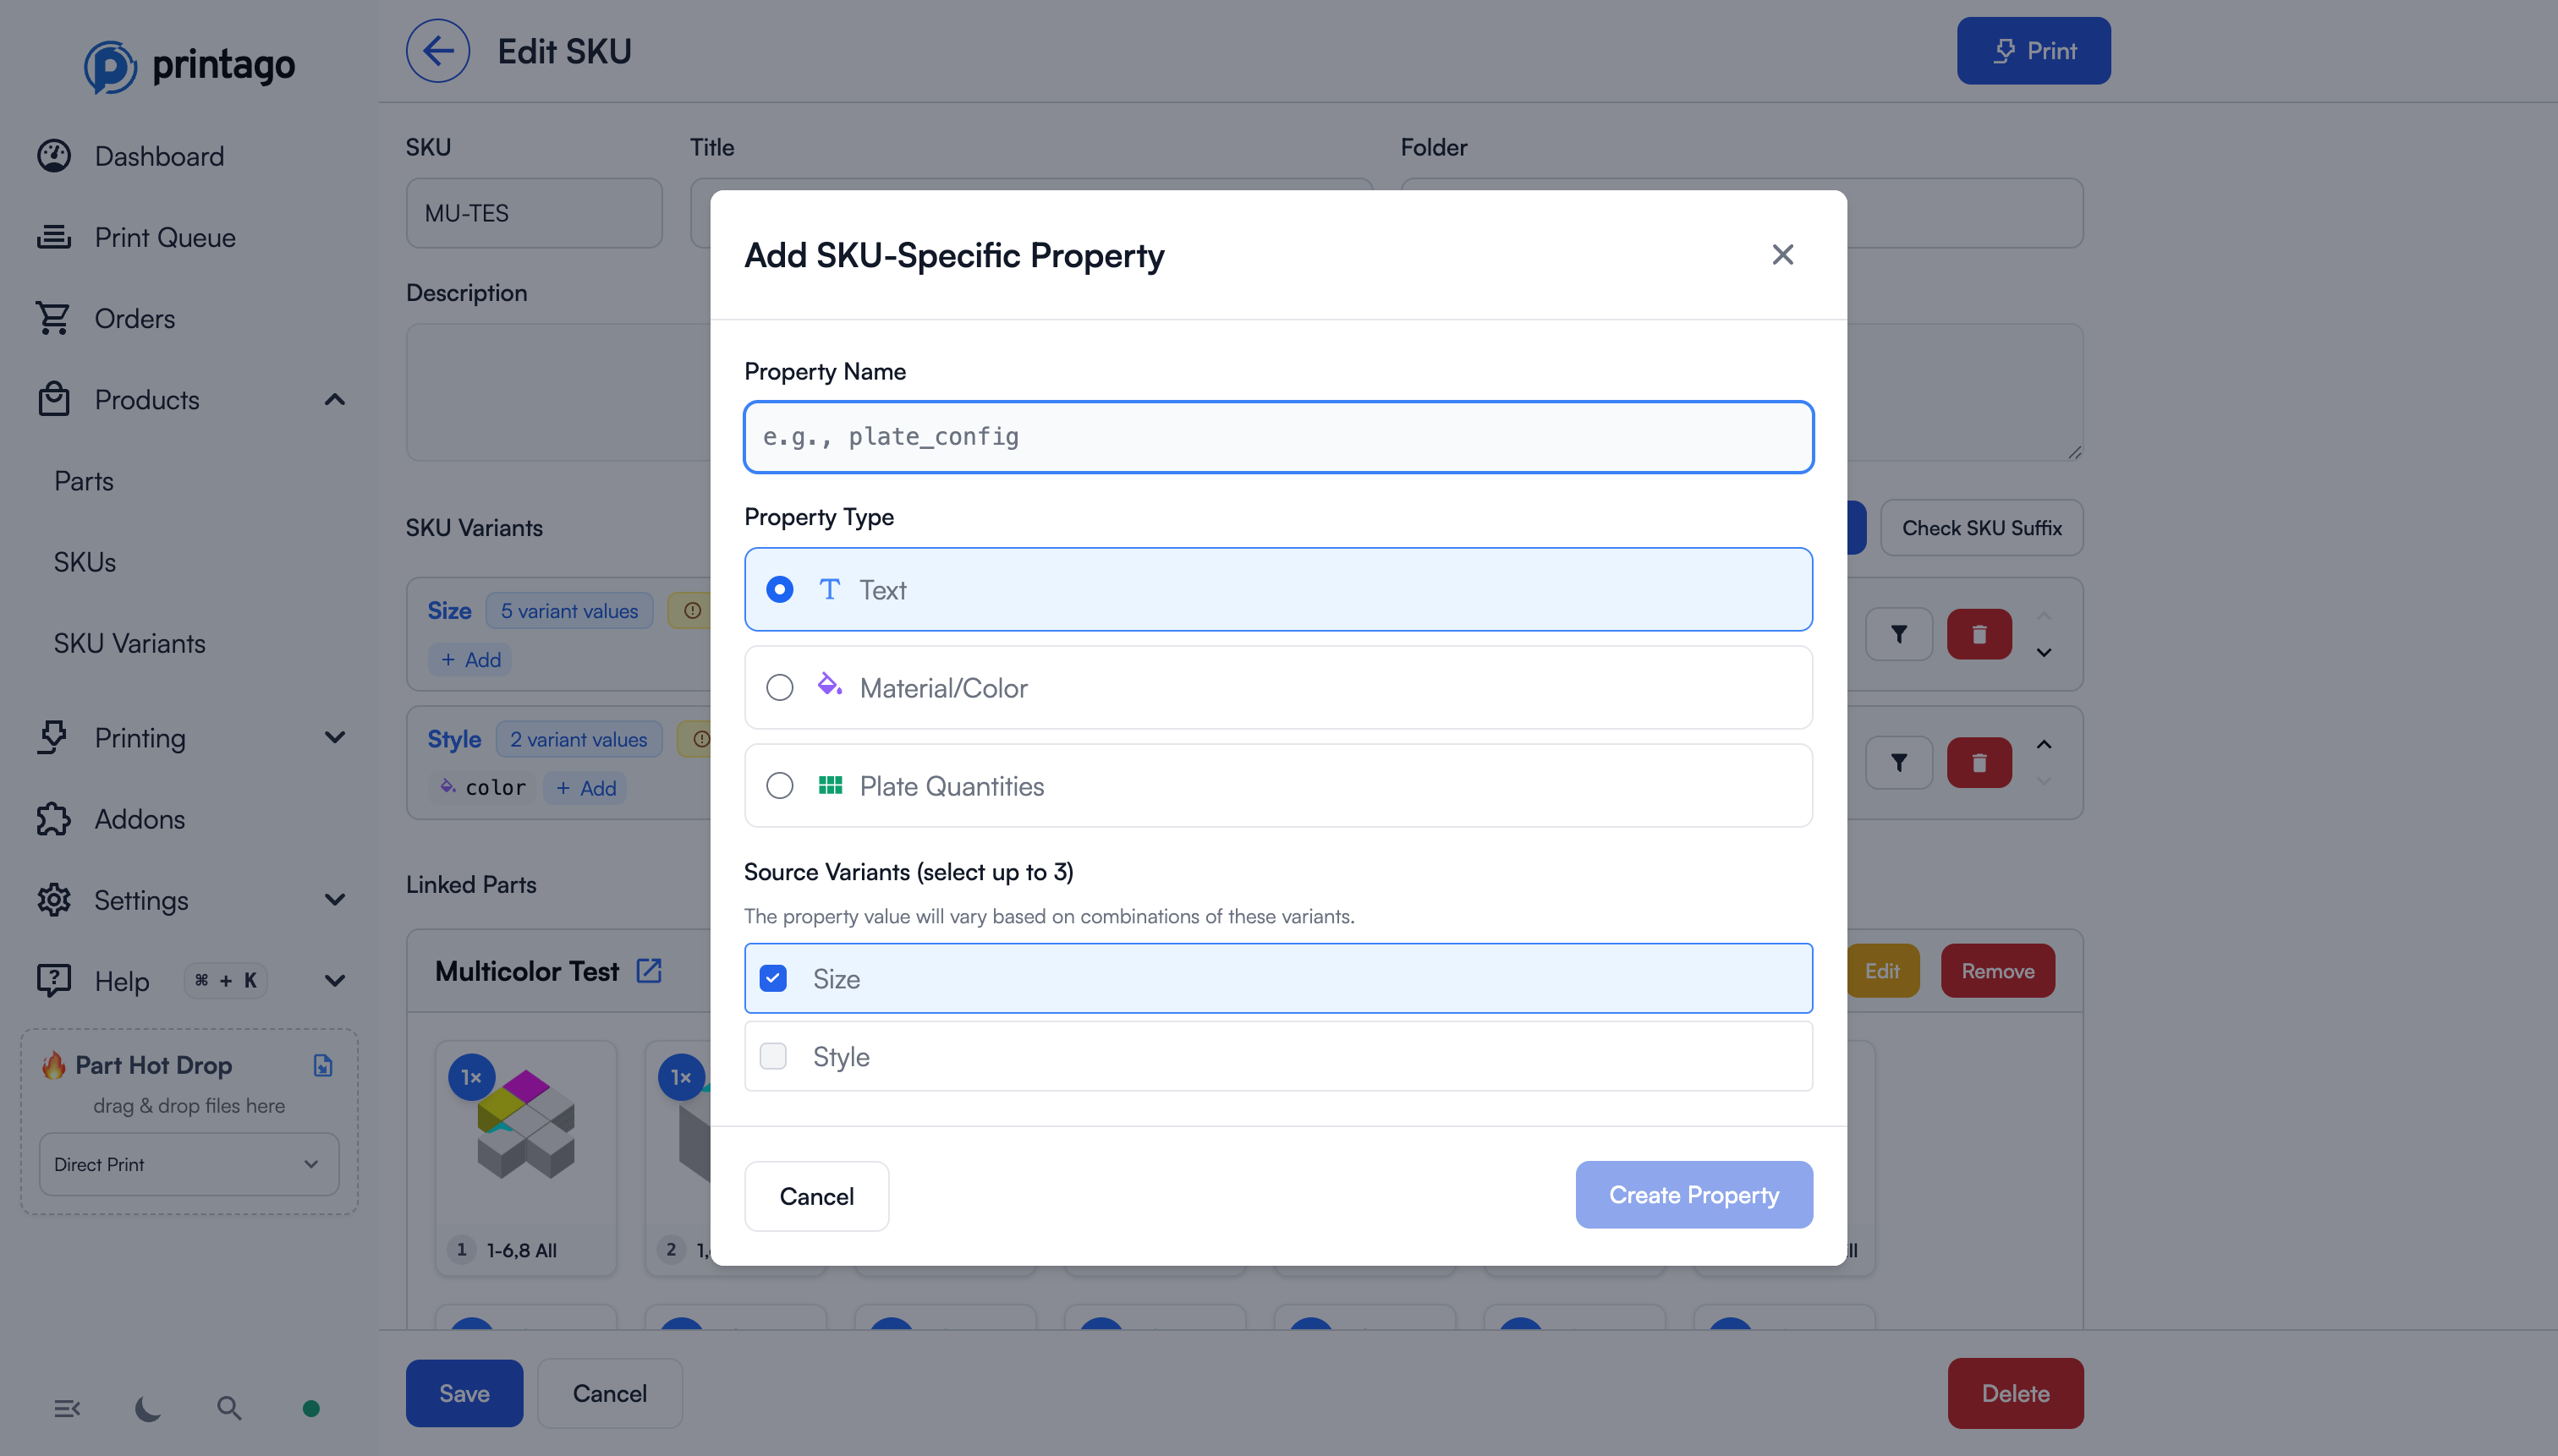Open Multicolor Test in a new window
This screenshot has height=1456, width=2558.
[650, 970]
